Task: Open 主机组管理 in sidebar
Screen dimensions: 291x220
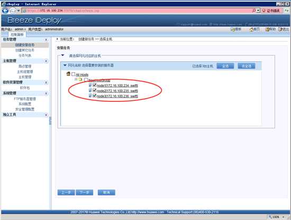Action: coord(25,72)
